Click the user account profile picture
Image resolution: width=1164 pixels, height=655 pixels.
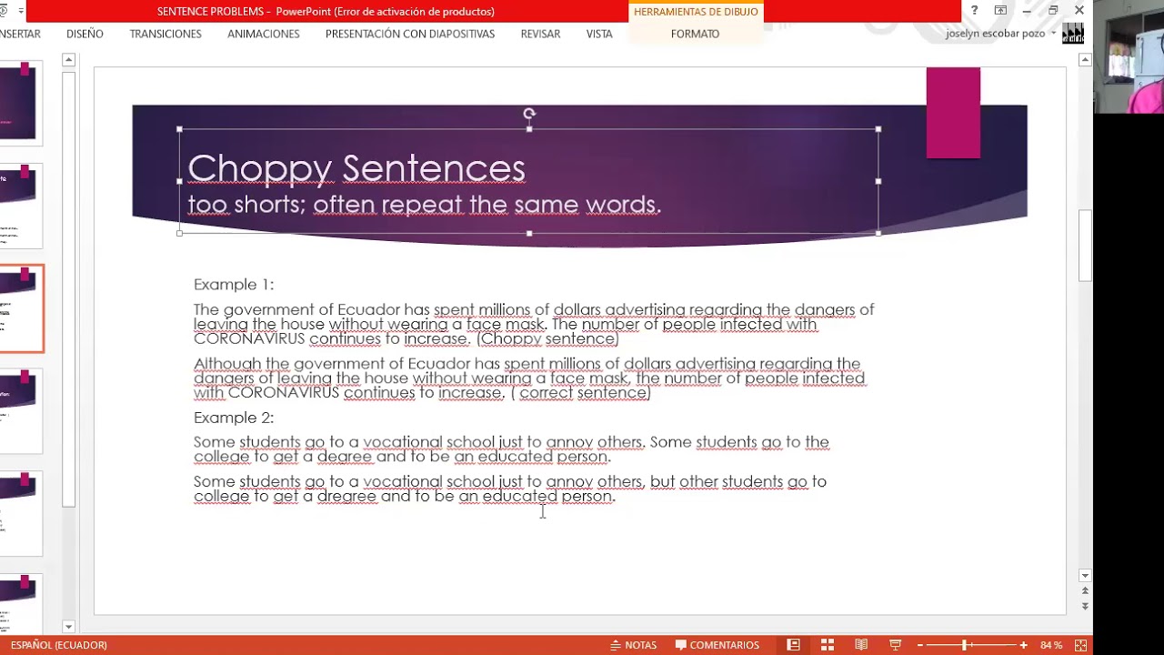(x=1073, y=34)
